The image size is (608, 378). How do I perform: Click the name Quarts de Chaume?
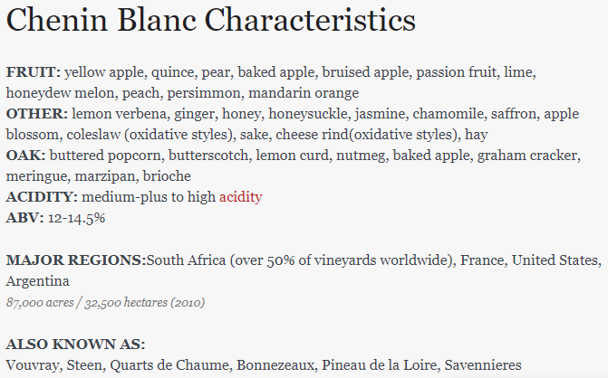(x=170, y=365)
